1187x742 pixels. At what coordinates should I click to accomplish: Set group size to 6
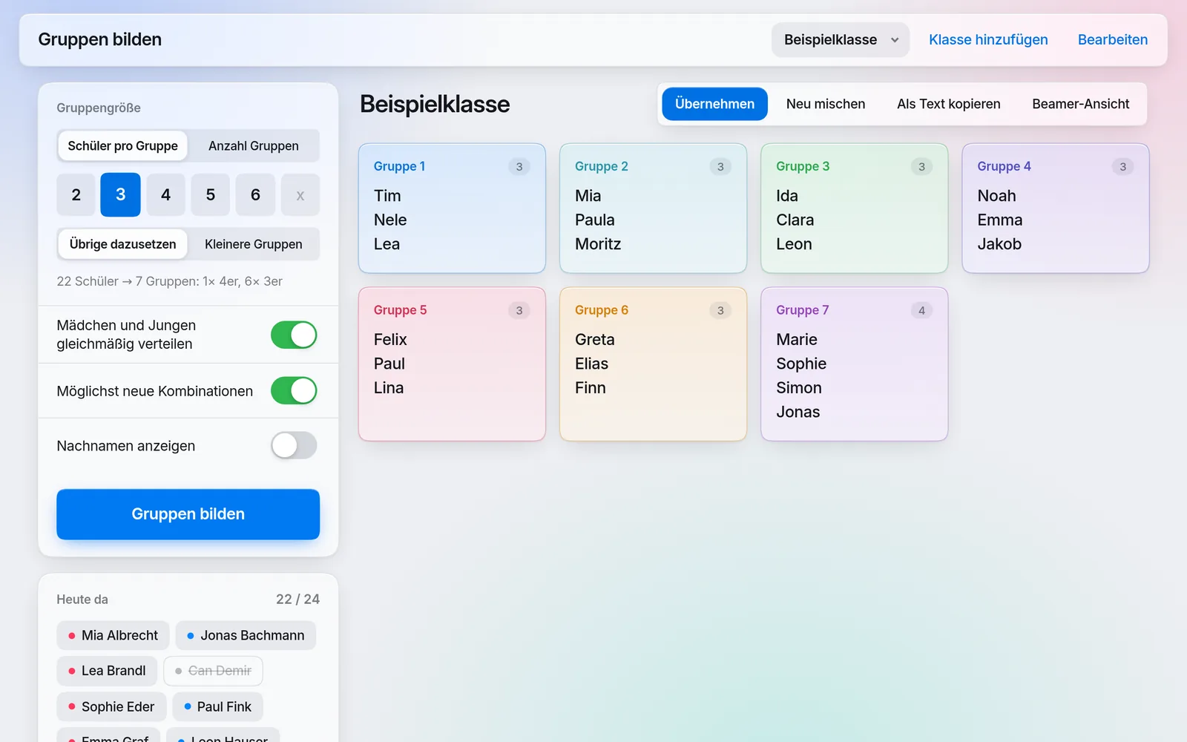255,195
